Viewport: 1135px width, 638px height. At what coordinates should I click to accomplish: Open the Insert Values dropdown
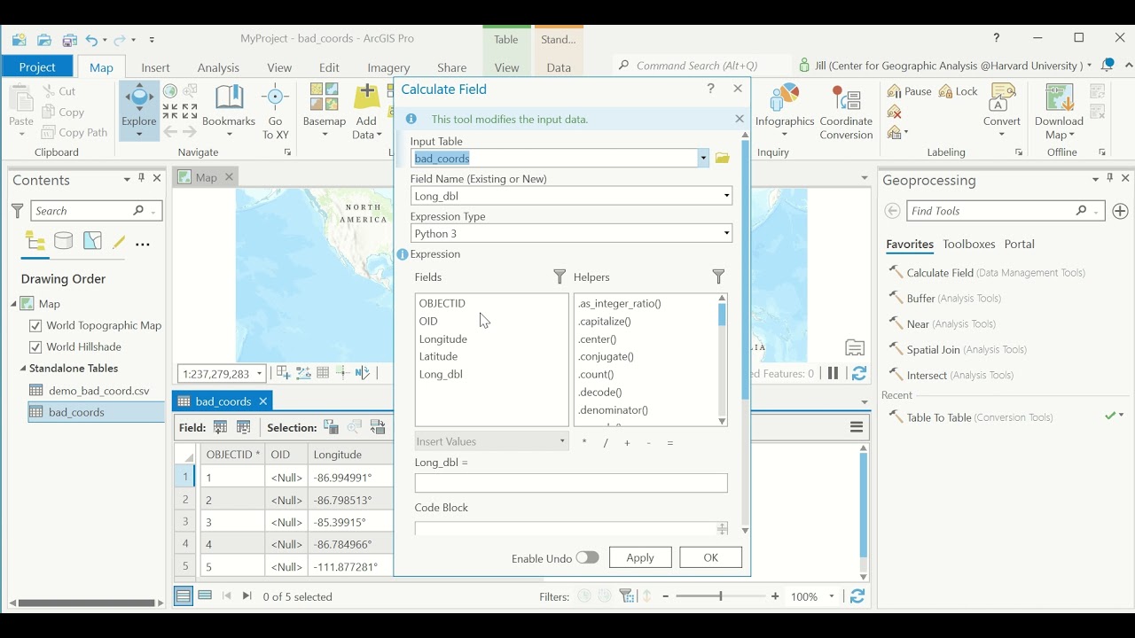point(561,441)
